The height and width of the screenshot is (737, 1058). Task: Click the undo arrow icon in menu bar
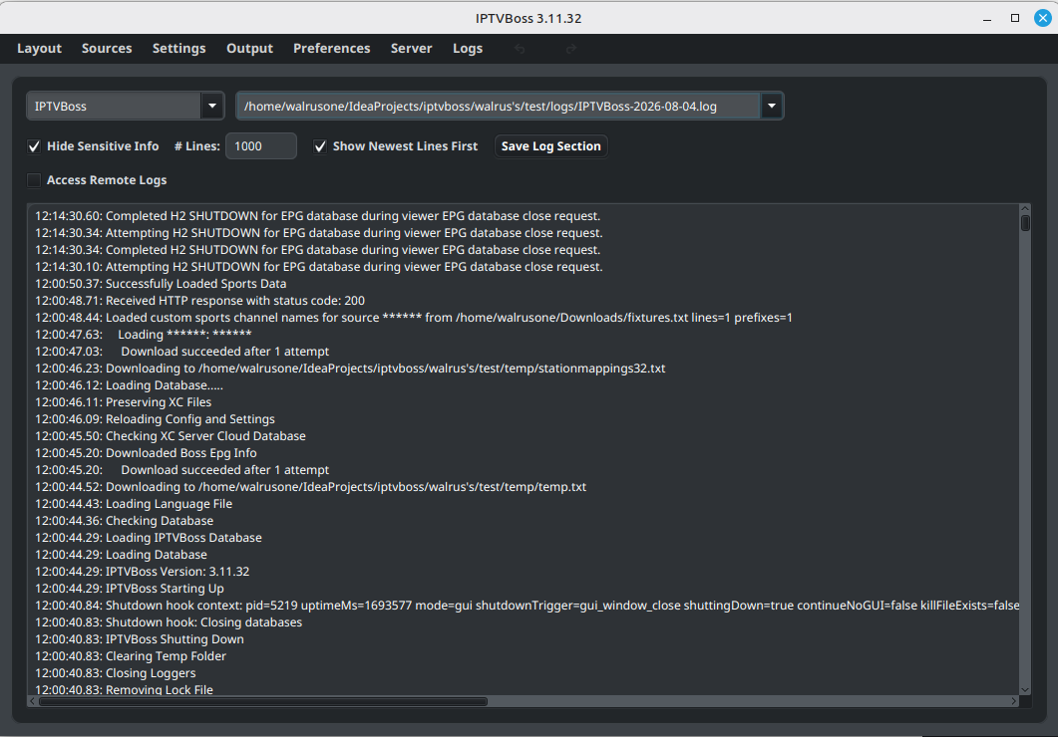[520, 49]
